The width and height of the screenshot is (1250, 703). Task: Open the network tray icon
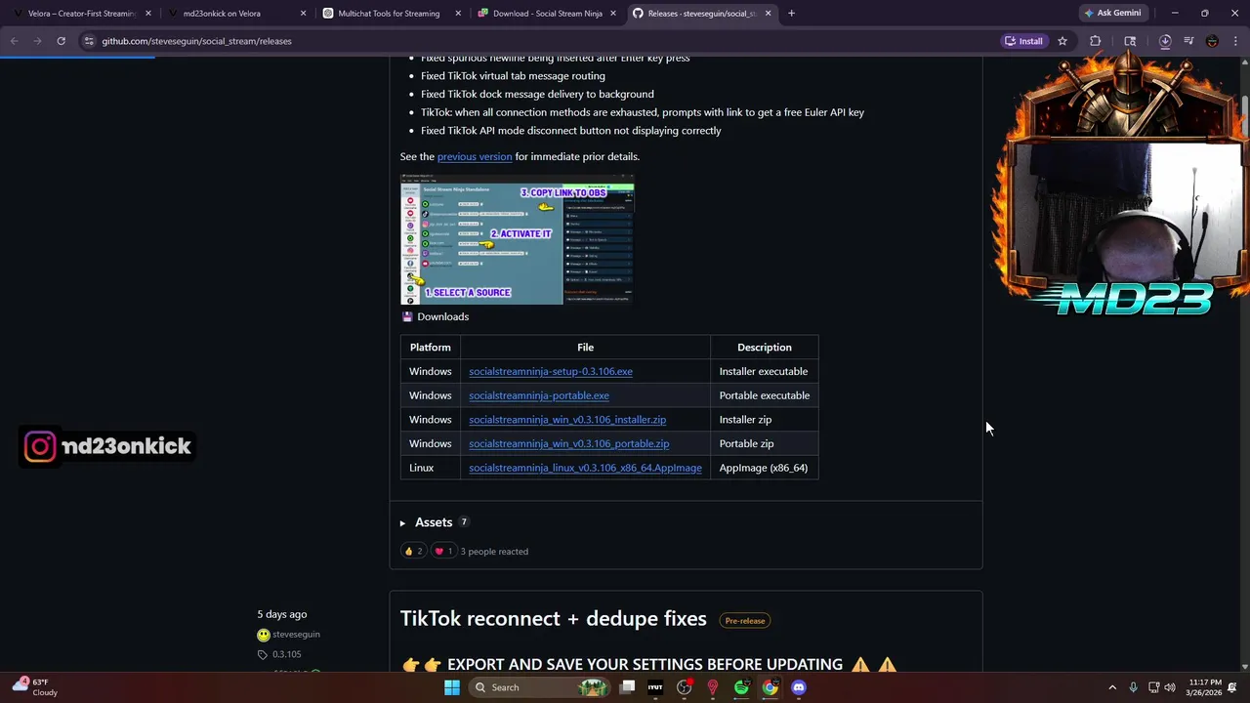[1153, 687]
